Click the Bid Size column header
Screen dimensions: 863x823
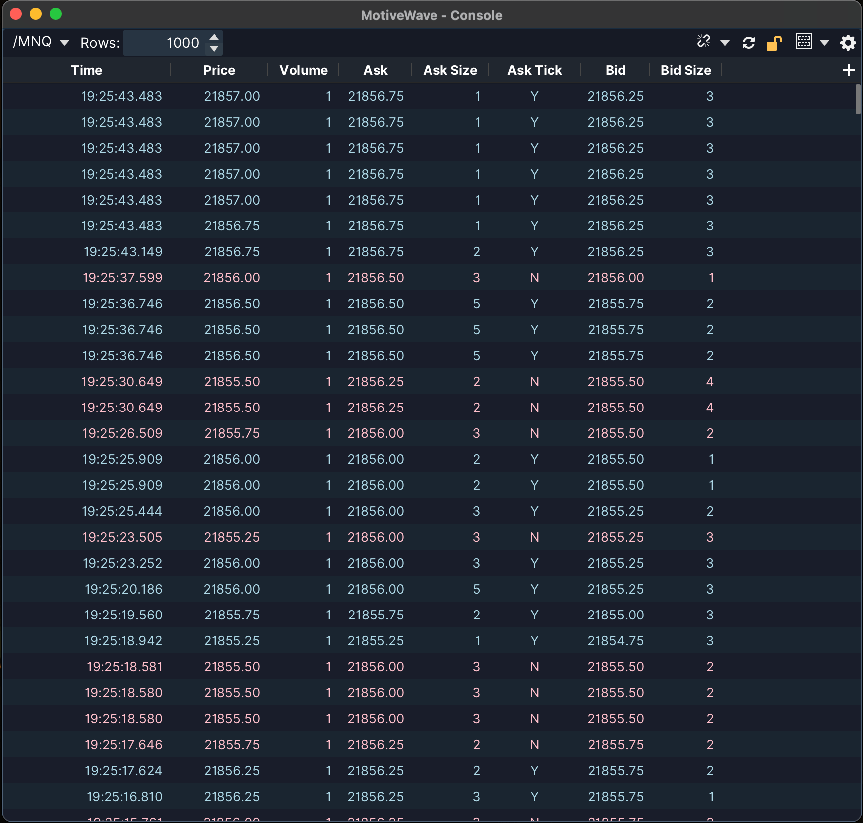pos(686,70)
